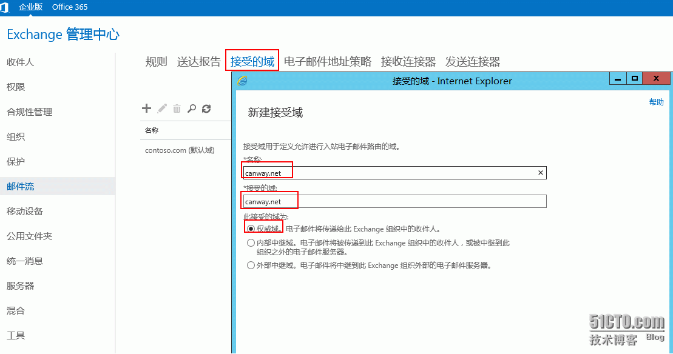This screenshot has height=354, width=673.
Task: Open 统一消息 in the sidebar
Action: (25, 261)
